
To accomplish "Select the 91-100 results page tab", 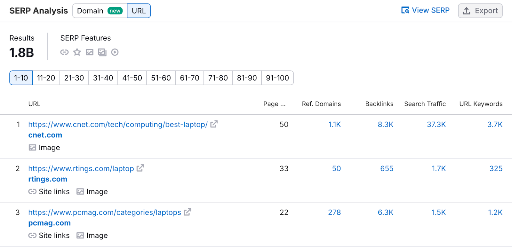I will point(277,78).
